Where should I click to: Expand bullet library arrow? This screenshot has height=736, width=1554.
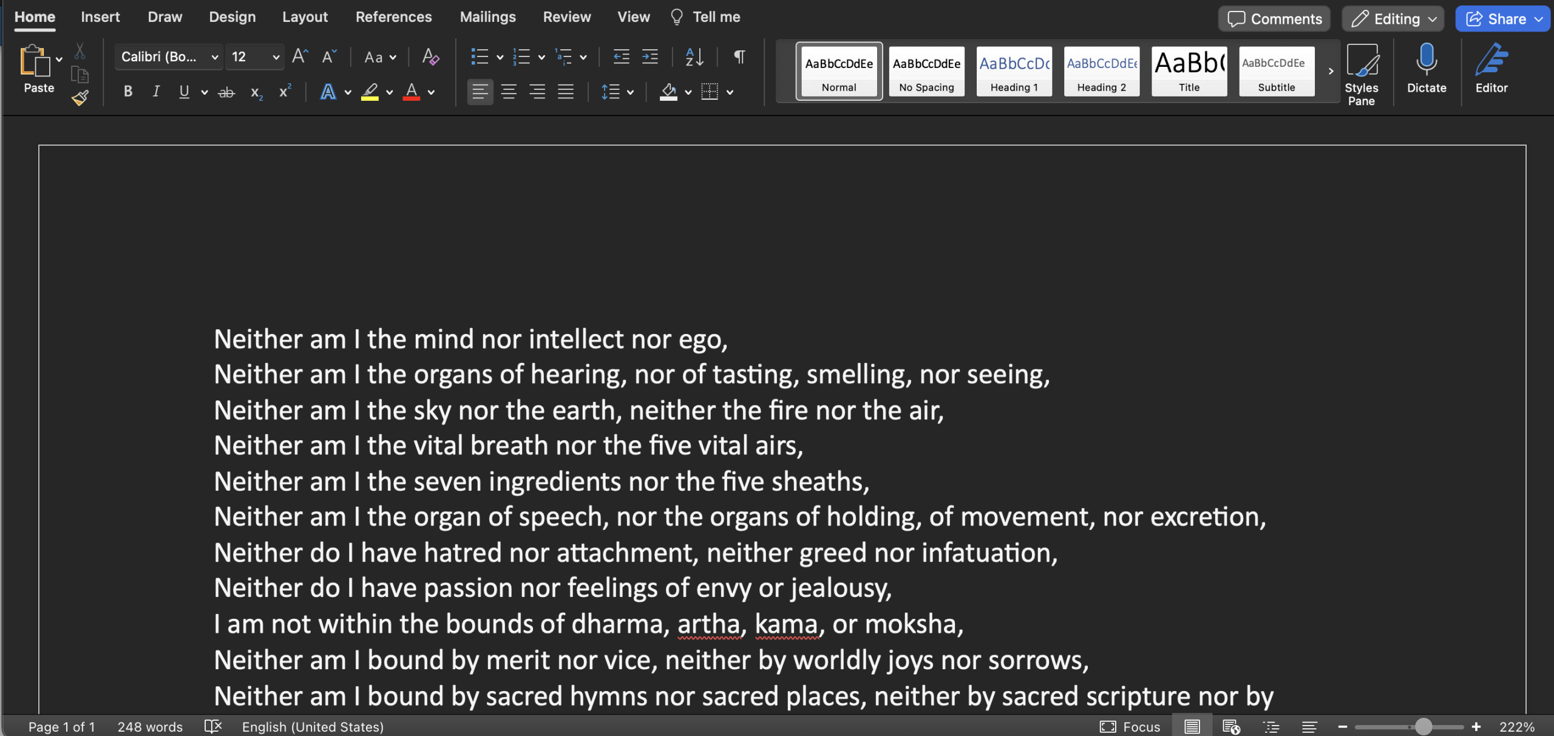[x=500, y=57]
